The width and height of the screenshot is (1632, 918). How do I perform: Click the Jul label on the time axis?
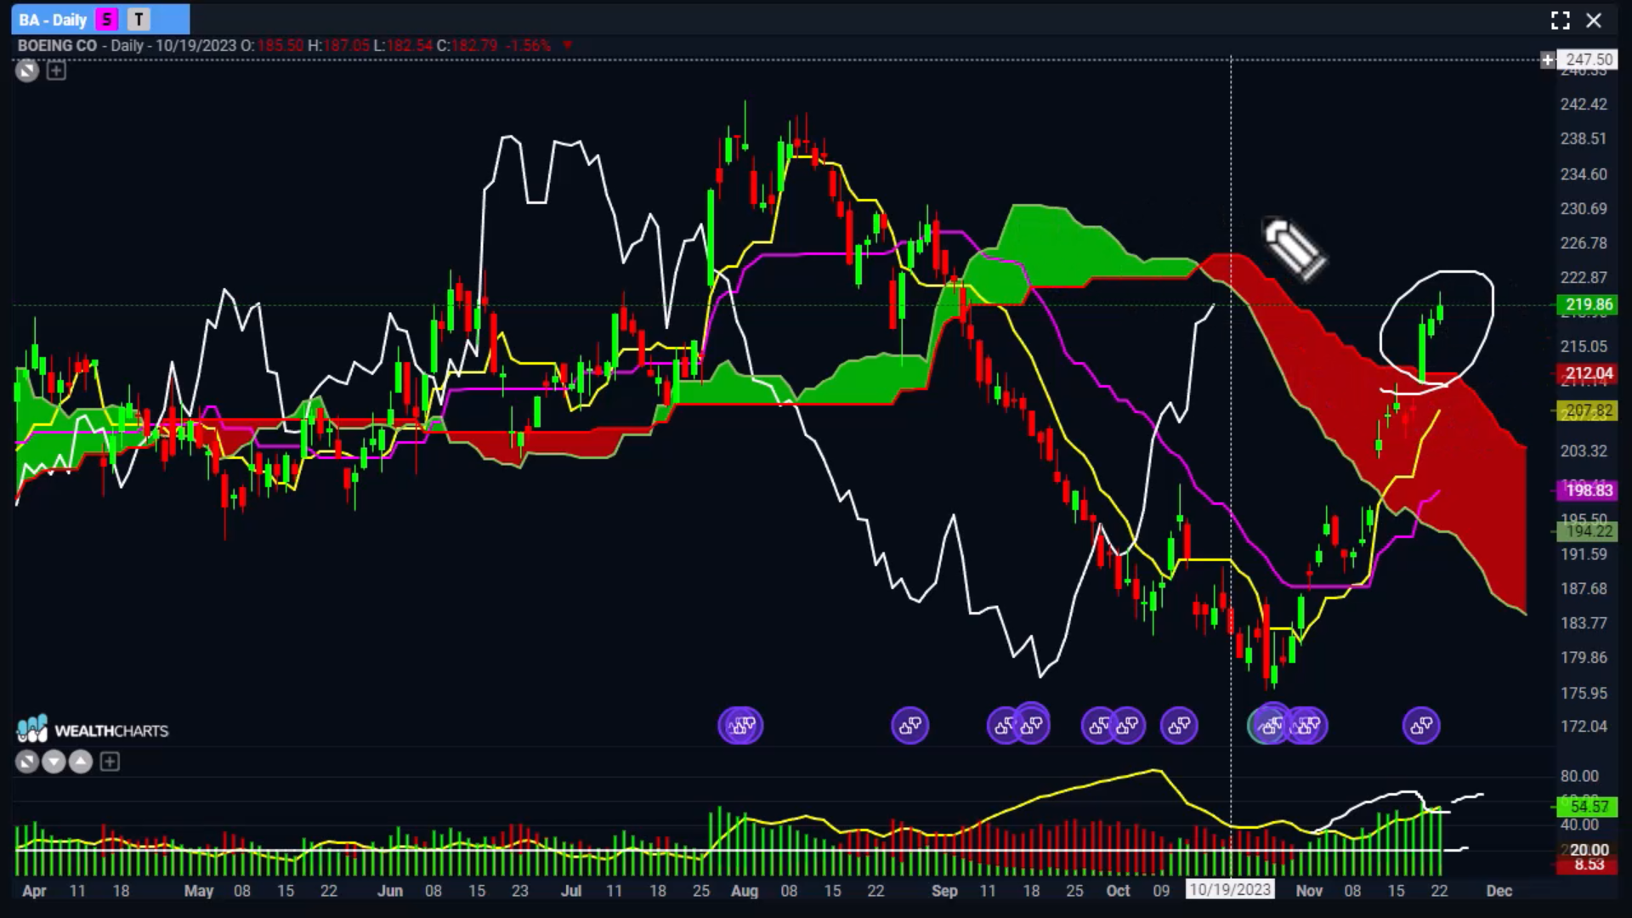pyautogui.click(x=571, y=891)
